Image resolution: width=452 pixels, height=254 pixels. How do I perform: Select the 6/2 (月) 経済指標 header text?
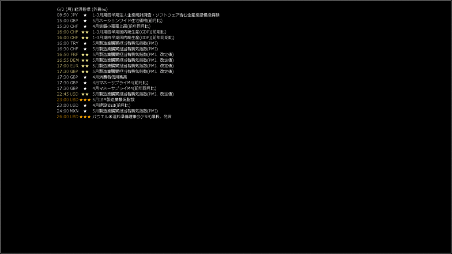click(82, 9)
